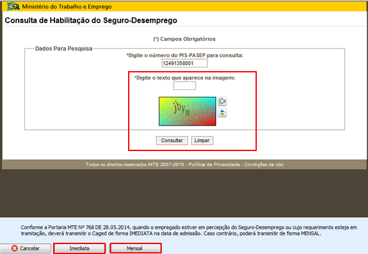The width and height of the screenshot is (368, 254).
Task: Click the Consulta de Habilitação do Seguro-Desemprego title
Action: pyautogui.click(x=91, y=21)
